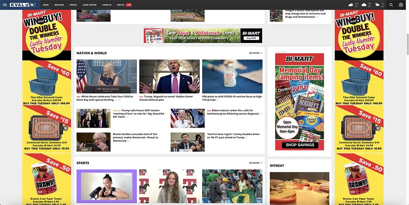Screen dimensions: 409x205
Task: Open the Nation & World section heading
Action: click(91, 53)
